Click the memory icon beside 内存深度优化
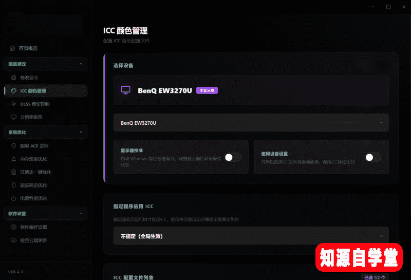Image resolution: width=411 pixels, height=280 pixels. (14, 159)
